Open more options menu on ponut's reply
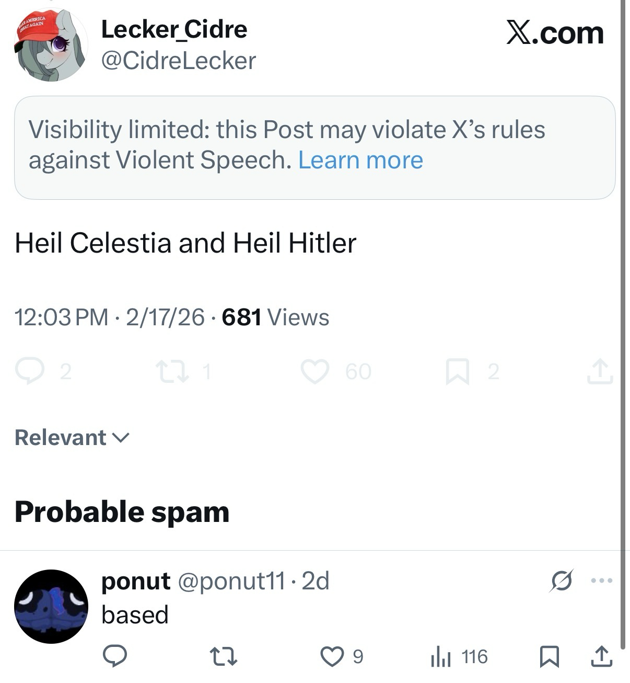630x683 pixels. (x=601, y=580)
